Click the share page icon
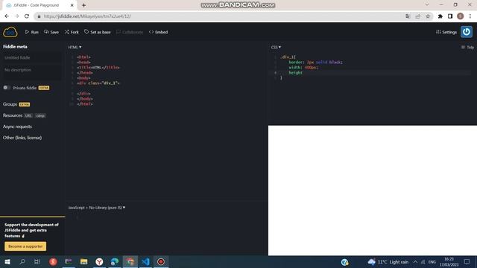 click(x=417, y=16)
